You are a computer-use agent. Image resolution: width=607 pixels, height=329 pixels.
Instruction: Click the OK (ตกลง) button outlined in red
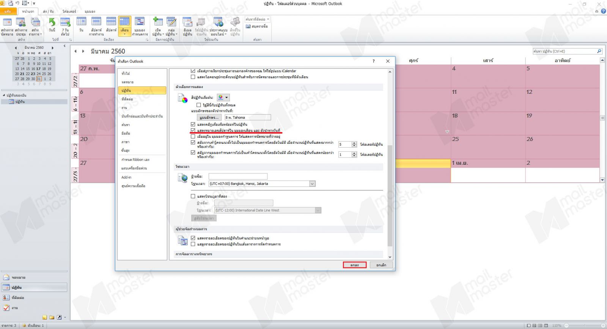tap(354, 265)
